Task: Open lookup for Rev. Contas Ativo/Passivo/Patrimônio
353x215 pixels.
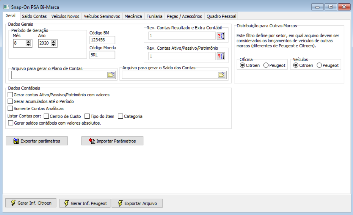Action: pos(221,56)
